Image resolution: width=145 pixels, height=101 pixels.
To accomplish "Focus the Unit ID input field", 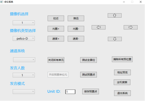I will [70, 92].
